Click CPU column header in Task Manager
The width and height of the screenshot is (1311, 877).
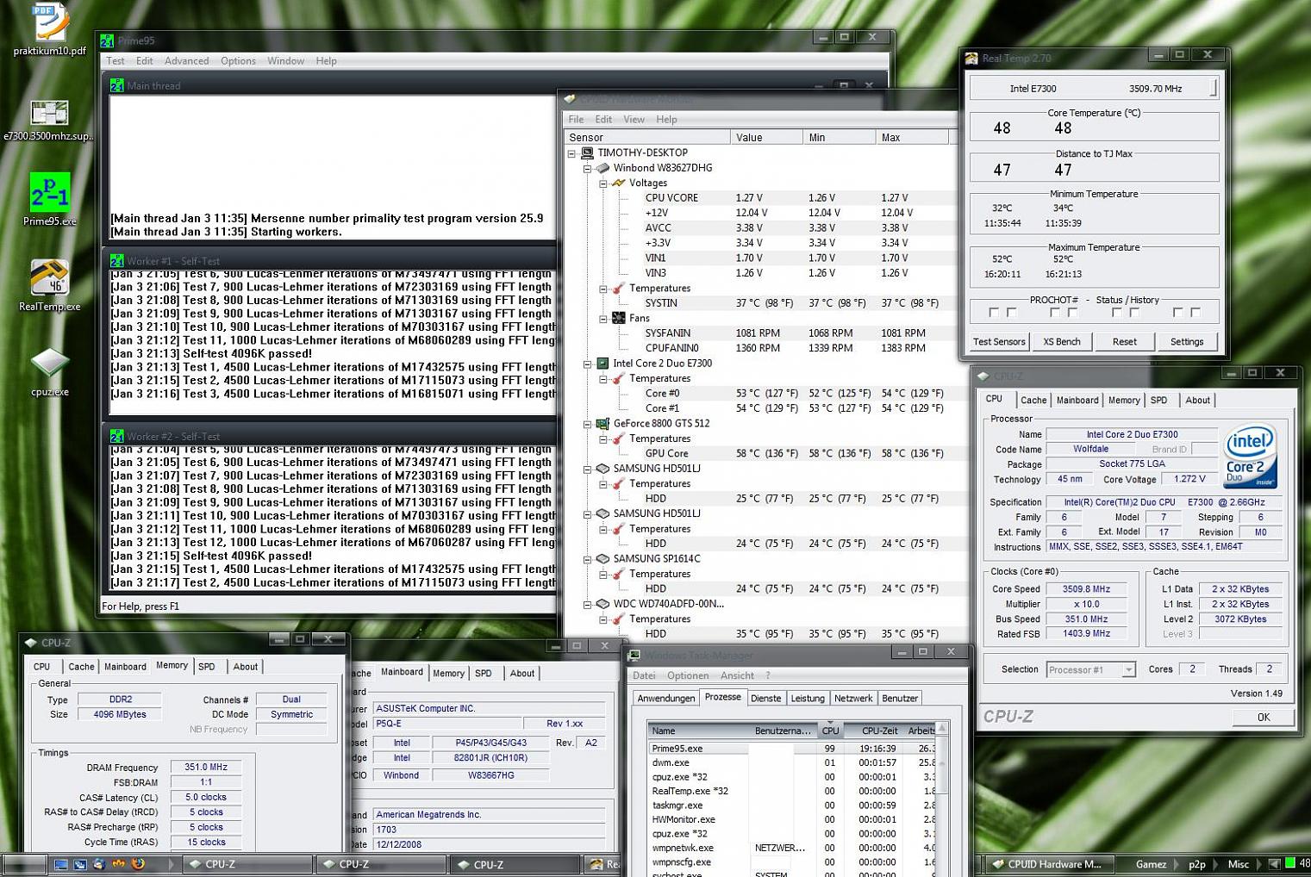[x=830, y=731]
